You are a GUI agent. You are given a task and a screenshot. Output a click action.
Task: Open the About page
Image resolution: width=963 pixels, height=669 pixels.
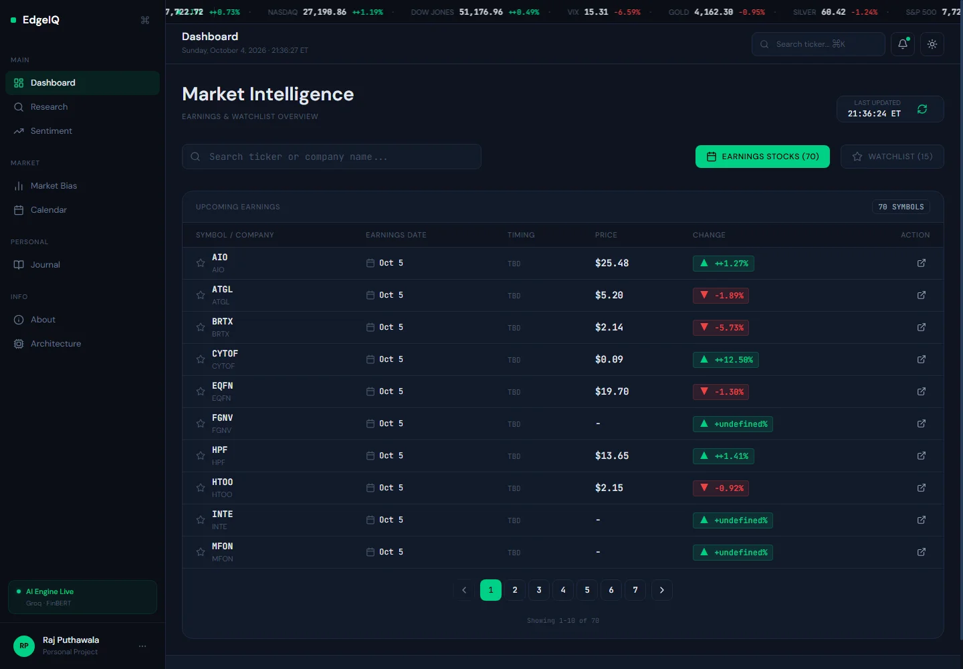82,320
